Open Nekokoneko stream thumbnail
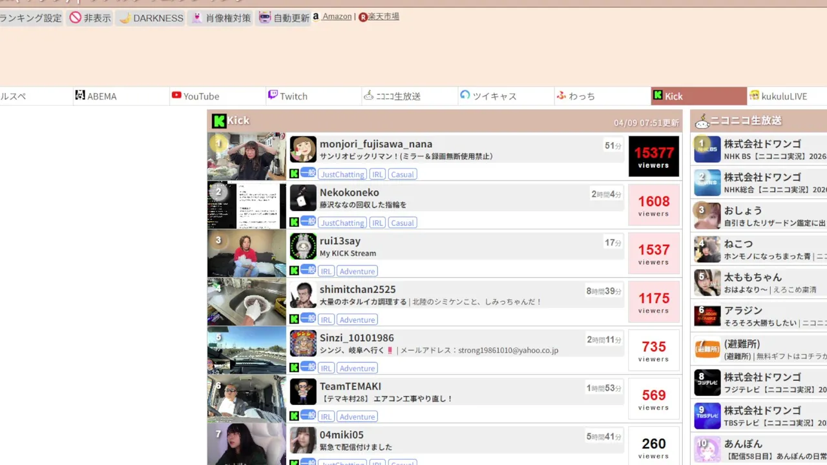Image resolution: width=827 pixels, height=465 pixels. pos(246,205)
